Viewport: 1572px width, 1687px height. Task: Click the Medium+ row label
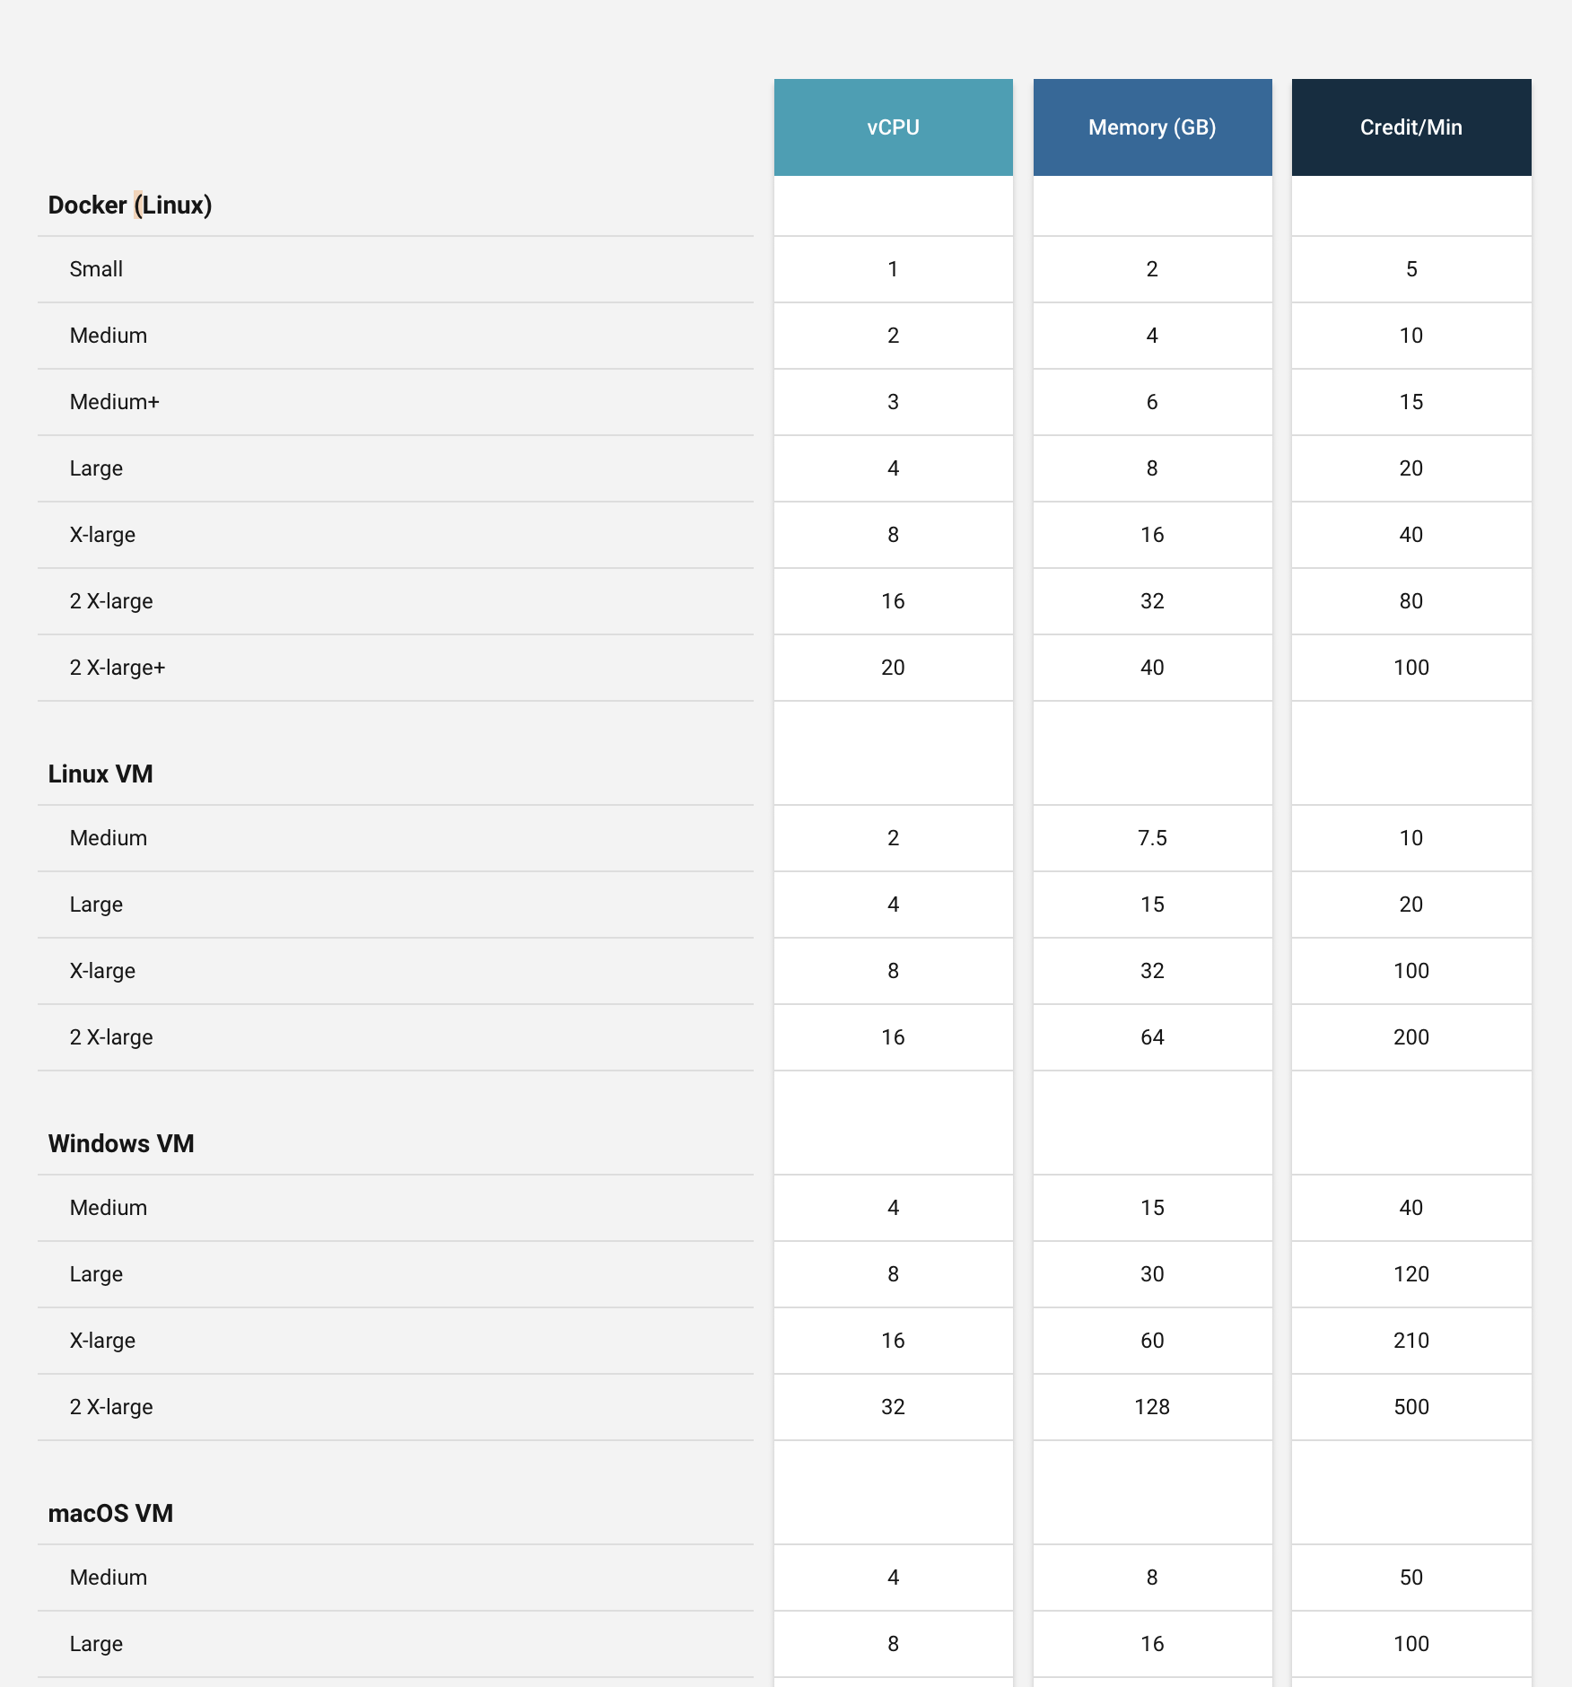click(115, 402)
